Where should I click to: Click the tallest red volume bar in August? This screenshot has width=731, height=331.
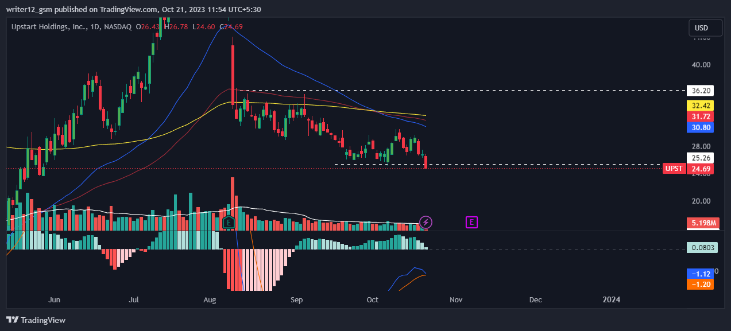click(233, 204)
